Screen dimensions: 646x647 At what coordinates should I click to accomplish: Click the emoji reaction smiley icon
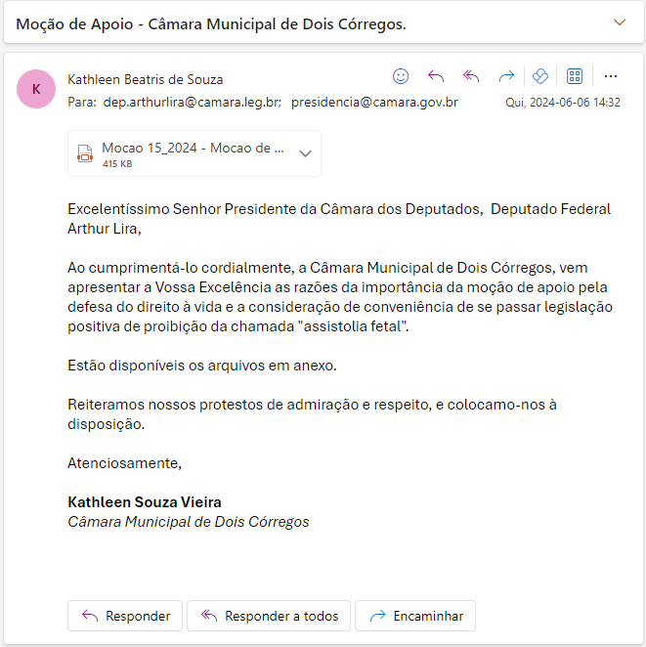(x=401, y=76)
